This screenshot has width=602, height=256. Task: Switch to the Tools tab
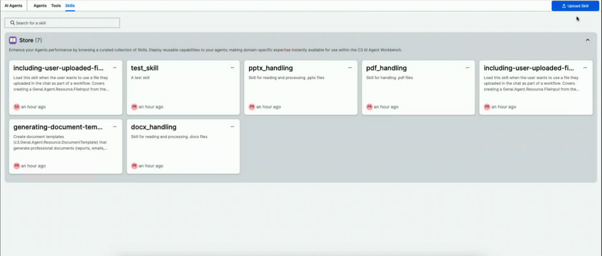pyautogui.click(x=56, y=6)
